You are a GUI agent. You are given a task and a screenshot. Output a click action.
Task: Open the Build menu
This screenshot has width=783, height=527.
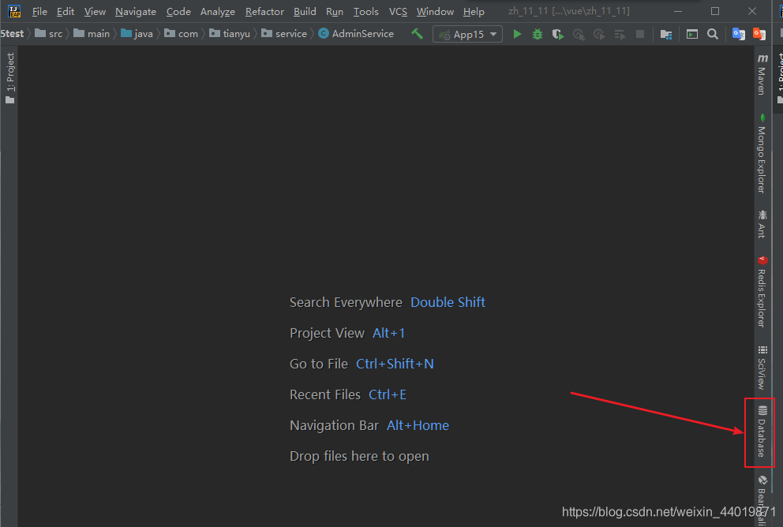(305, 12)
